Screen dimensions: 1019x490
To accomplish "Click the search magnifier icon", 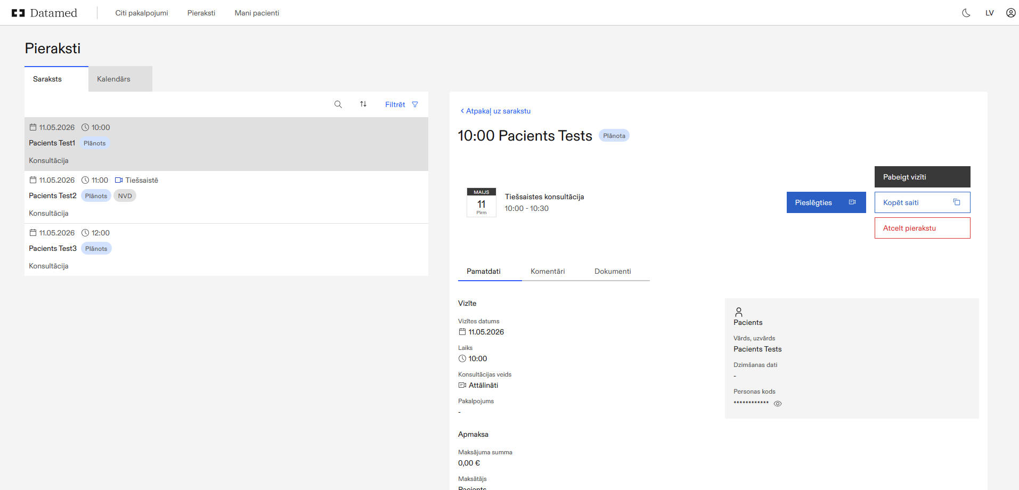I will click(338, 104).
